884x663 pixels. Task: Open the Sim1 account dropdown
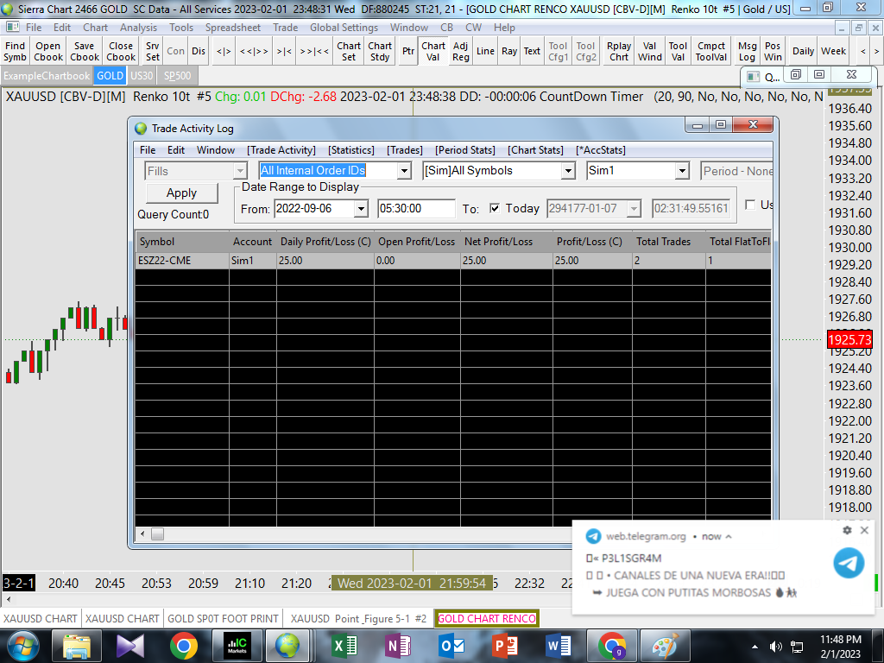click(x=682, y=171)
